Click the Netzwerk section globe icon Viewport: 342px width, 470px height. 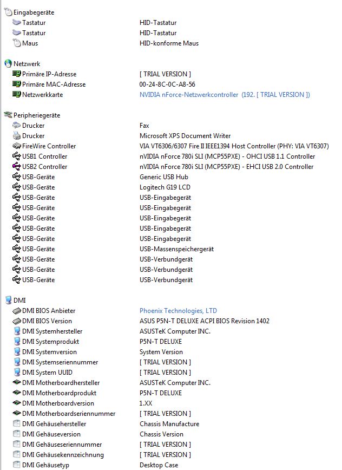[x=8, y=63]
